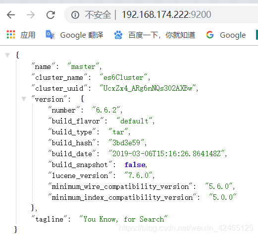Image resolution: width=258 pixels, height=237 pixels.
Task: Select the "cluster_uuid" key
Action: 59,88
